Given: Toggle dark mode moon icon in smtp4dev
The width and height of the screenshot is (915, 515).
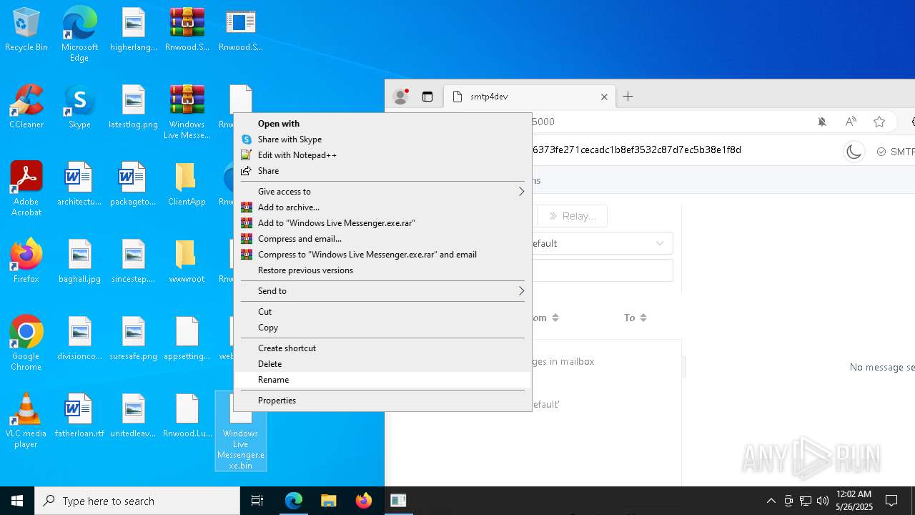Looking at the screenshot, I should 854,152.
